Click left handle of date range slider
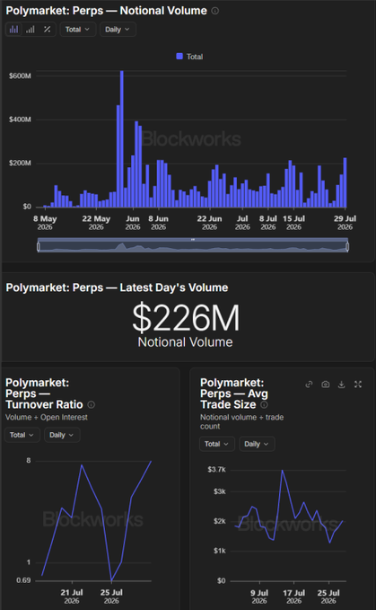This screenshot has height=610, width=376. pyautogui.click(x=39, y=246)
